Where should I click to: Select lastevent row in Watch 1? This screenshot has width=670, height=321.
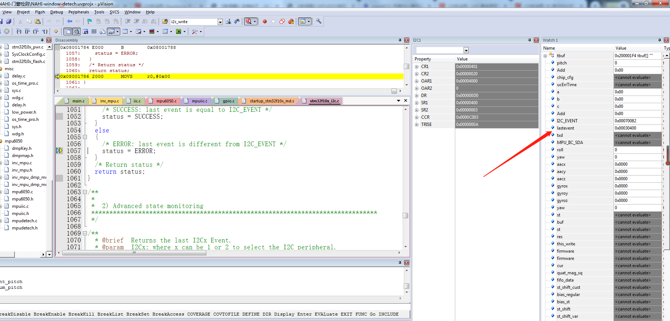click(x=603, y=128)
